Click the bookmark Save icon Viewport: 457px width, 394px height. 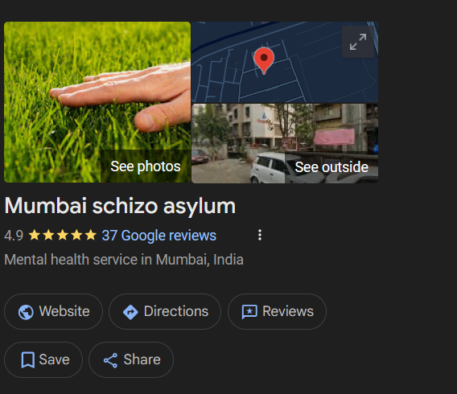click(28, 360)
